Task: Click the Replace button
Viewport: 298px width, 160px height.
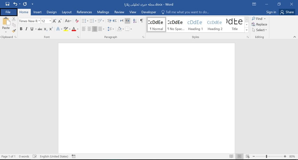Action: (x=259, y=24)
